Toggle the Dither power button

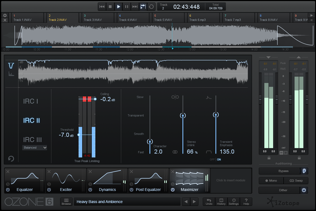click(304, 190)
